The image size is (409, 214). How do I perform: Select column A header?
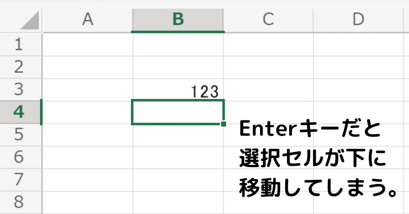tap(88, 20)
